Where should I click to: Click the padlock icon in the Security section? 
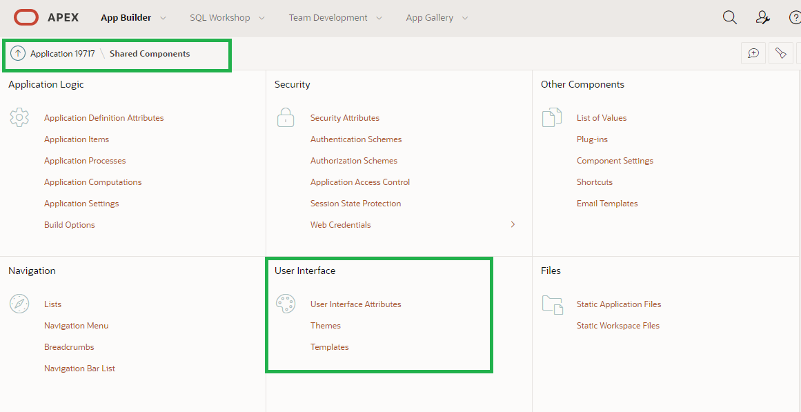point(286,117)
